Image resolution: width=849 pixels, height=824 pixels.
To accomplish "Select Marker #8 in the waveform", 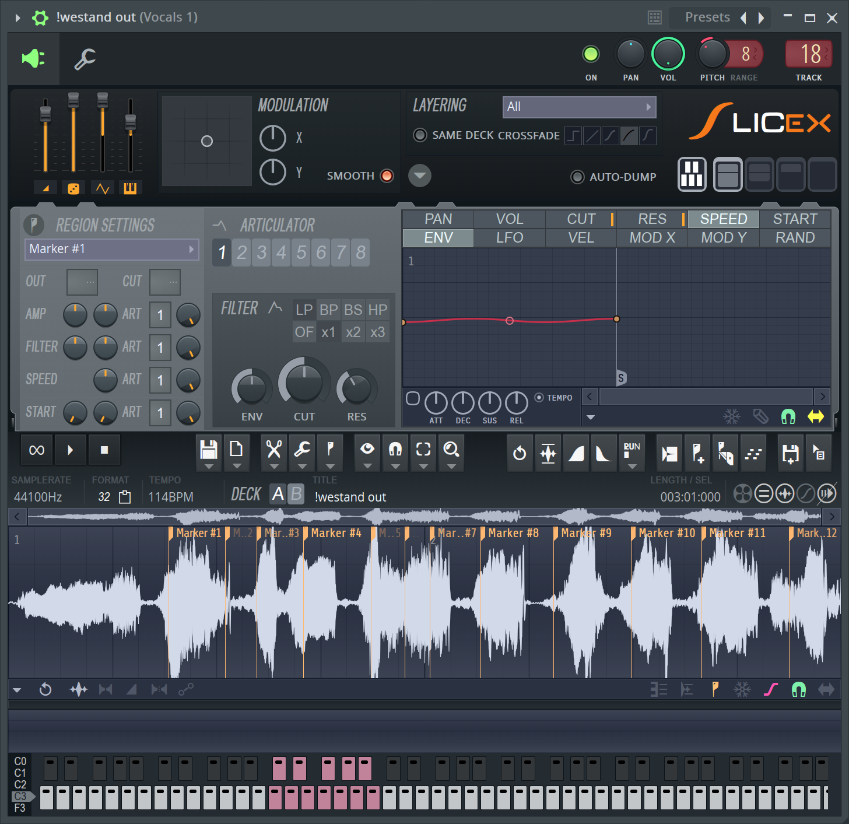I will (x=513, y=533).
